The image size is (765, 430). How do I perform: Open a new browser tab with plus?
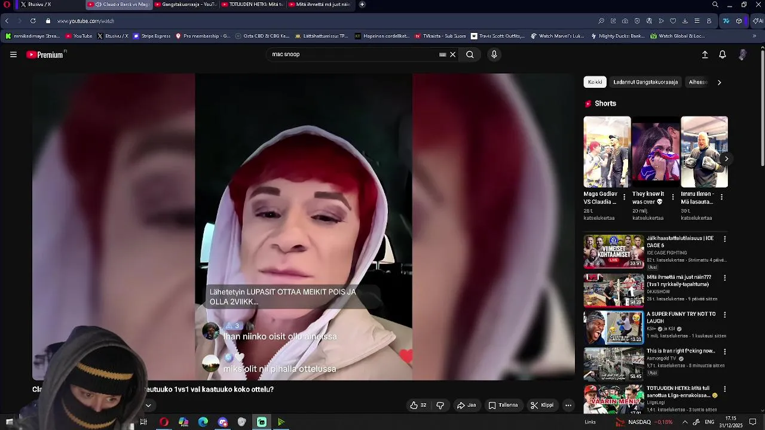point(362,4)
